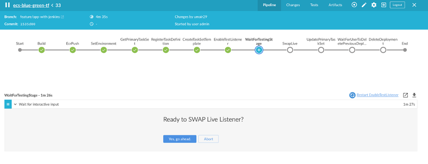This screenshot has height=164, width=428.
Task: Open the Tests tab
Action: 314,5
